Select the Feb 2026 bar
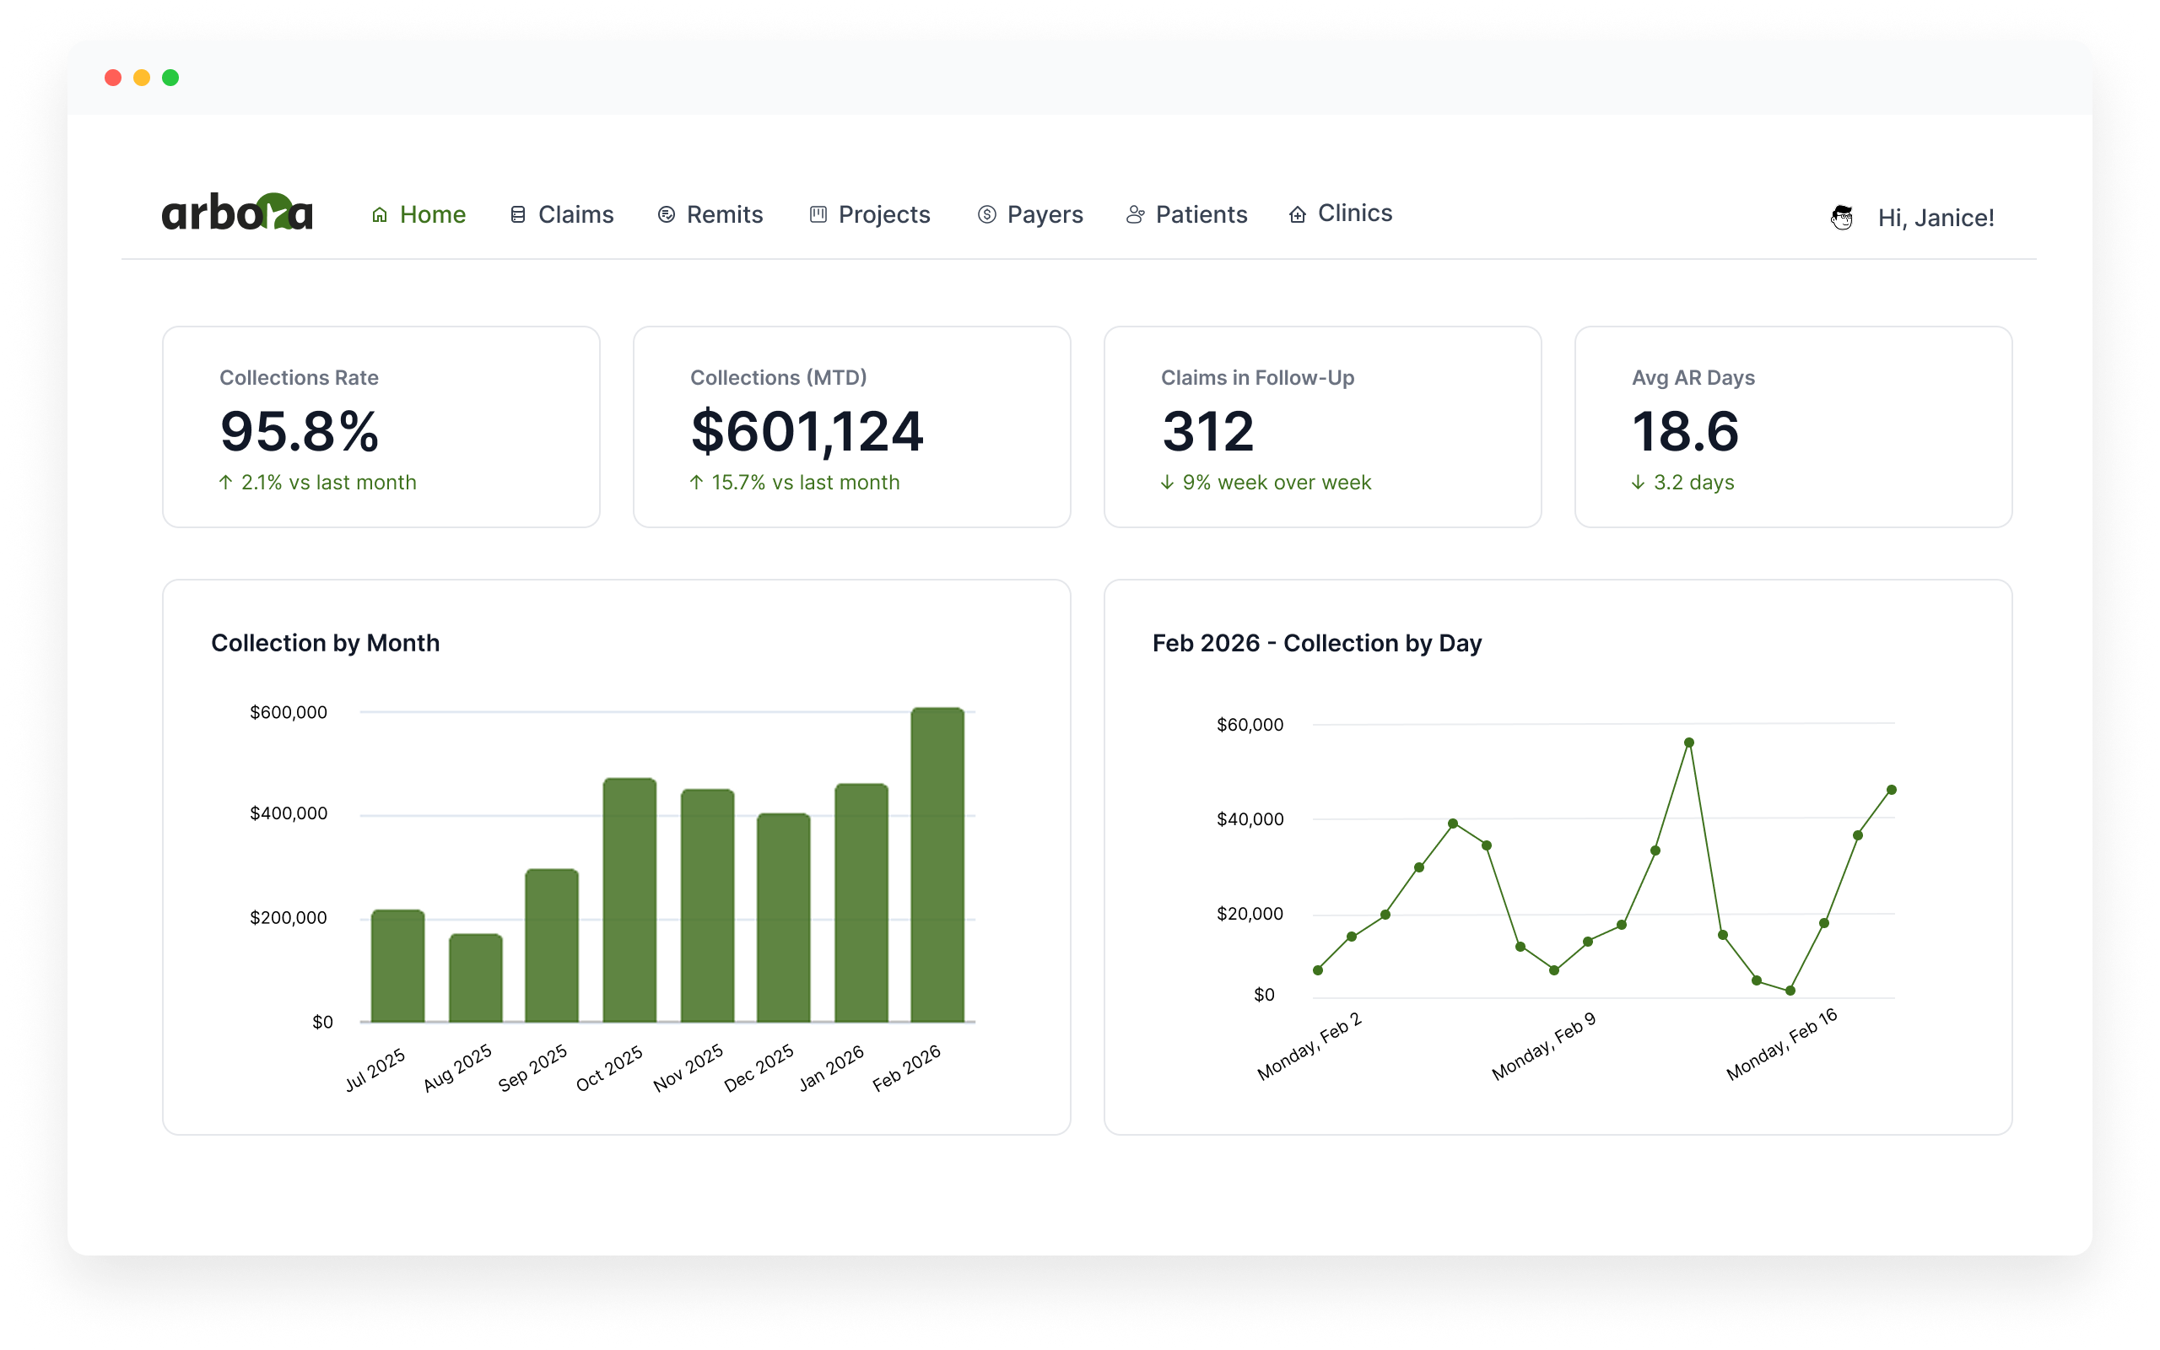Viewport: 2160px width, 1350px height. [x=937, y=864]
